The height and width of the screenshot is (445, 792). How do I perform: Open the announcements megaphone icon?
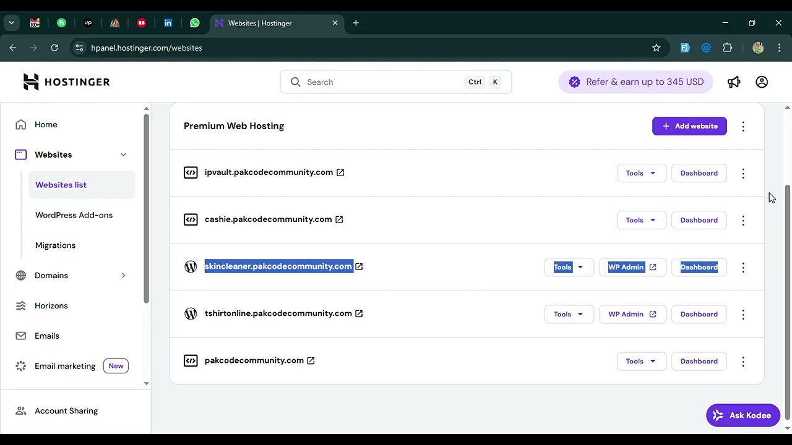(x=734, y=82)
